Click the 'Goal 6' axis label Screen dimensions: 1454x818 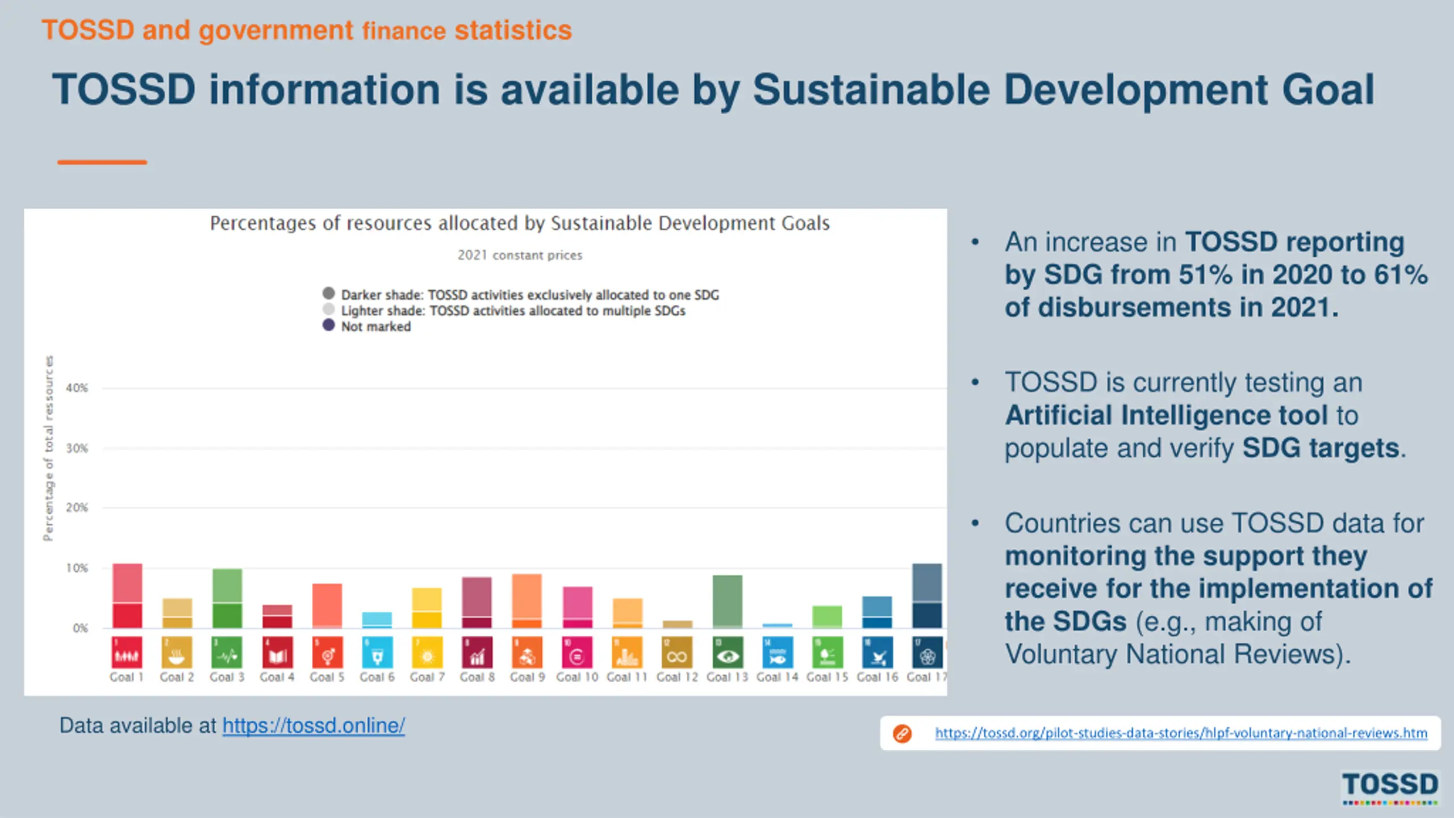tap(377, 677)
